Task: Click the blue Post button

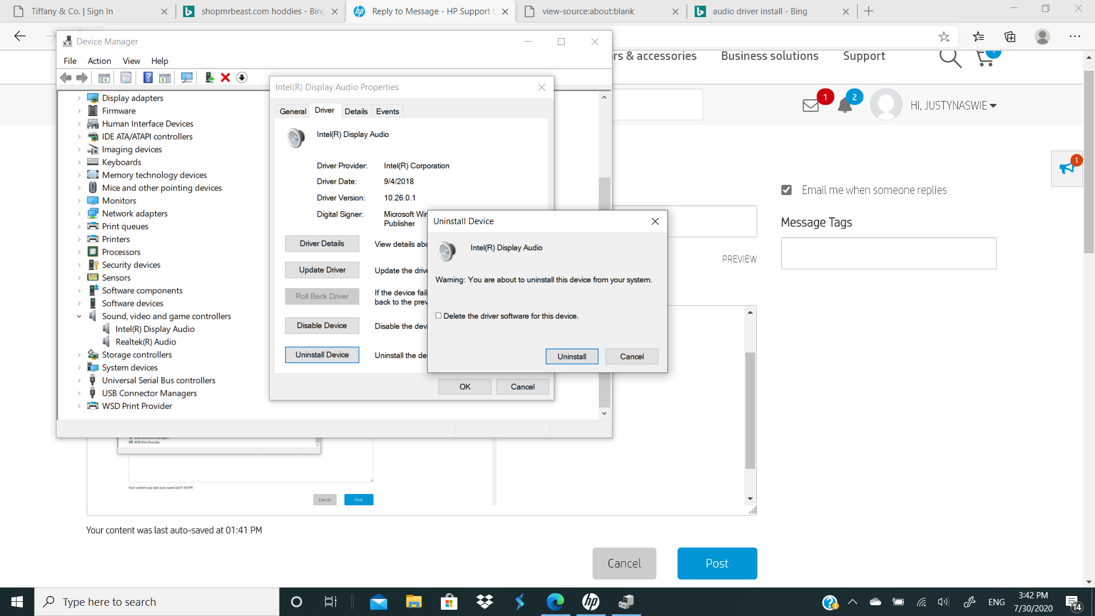Action: point(716,563)
